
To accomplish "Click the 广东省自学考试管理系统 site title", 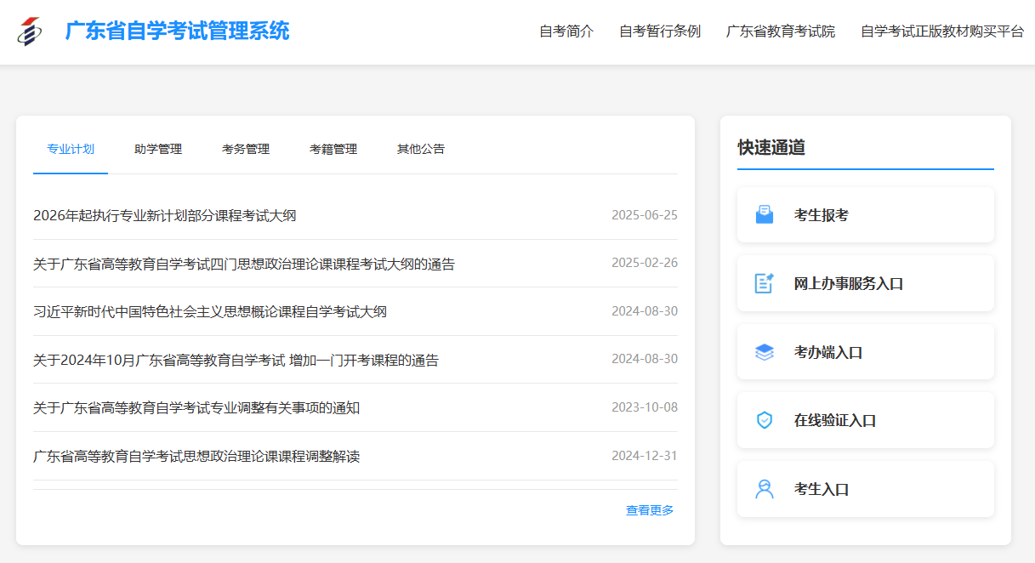I will pos(178,31).
